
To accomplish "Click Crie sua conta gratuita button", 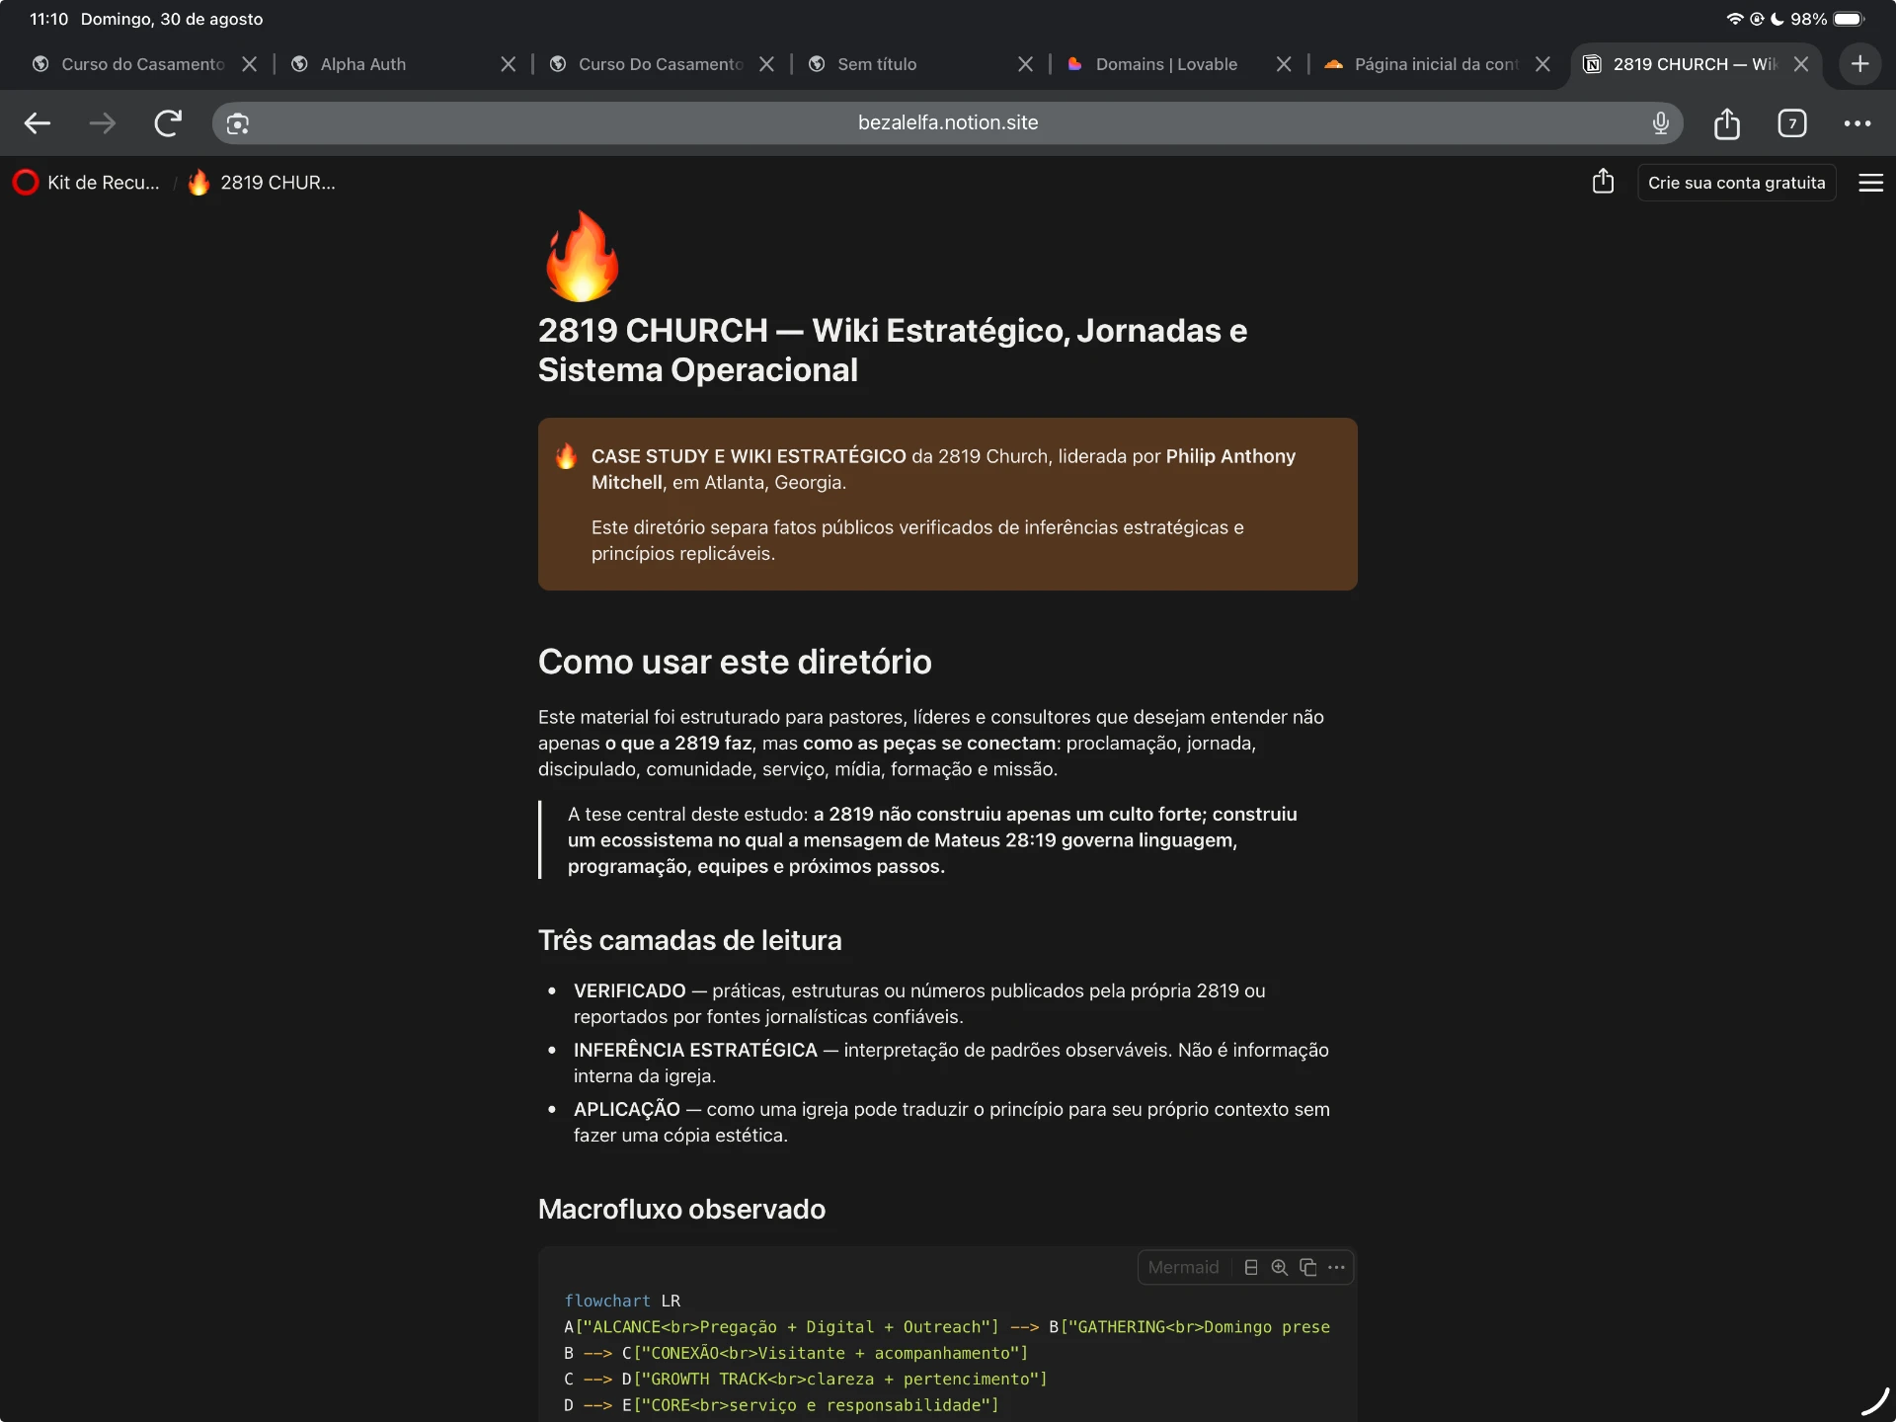I will pos(1736,183).
